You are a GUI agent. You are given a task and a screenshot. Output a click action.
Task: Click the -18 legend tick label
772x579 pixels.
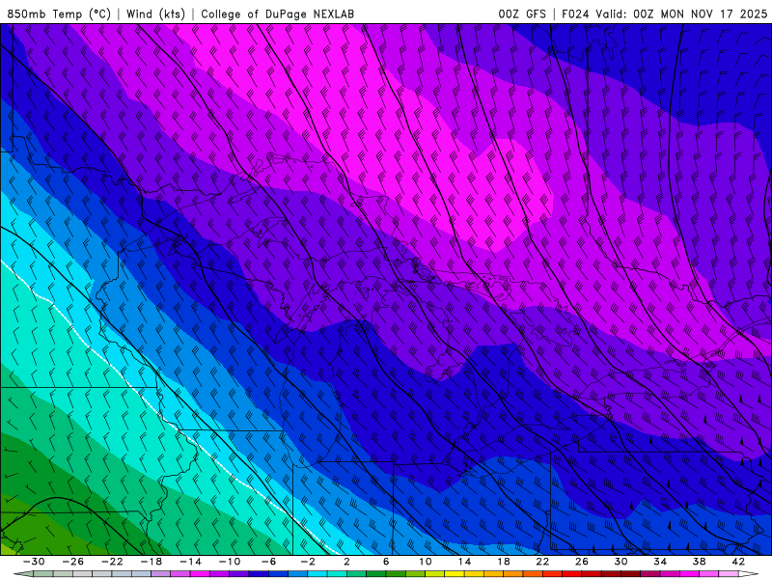tap(152, 562)
